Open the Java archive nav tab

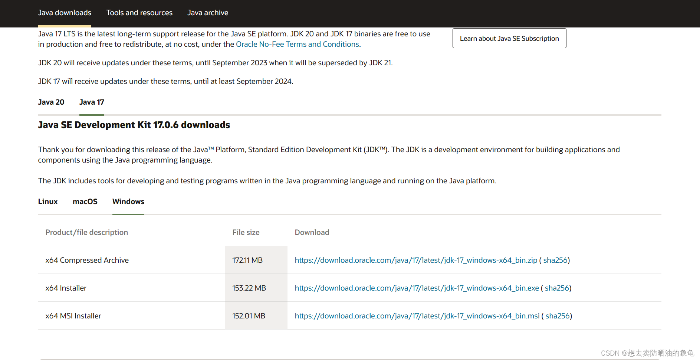click(208, 13)
